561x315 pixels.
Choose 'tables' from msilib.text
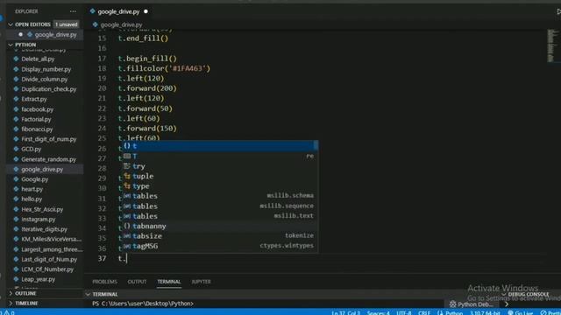pyautogui.click(x=220, y=216)
